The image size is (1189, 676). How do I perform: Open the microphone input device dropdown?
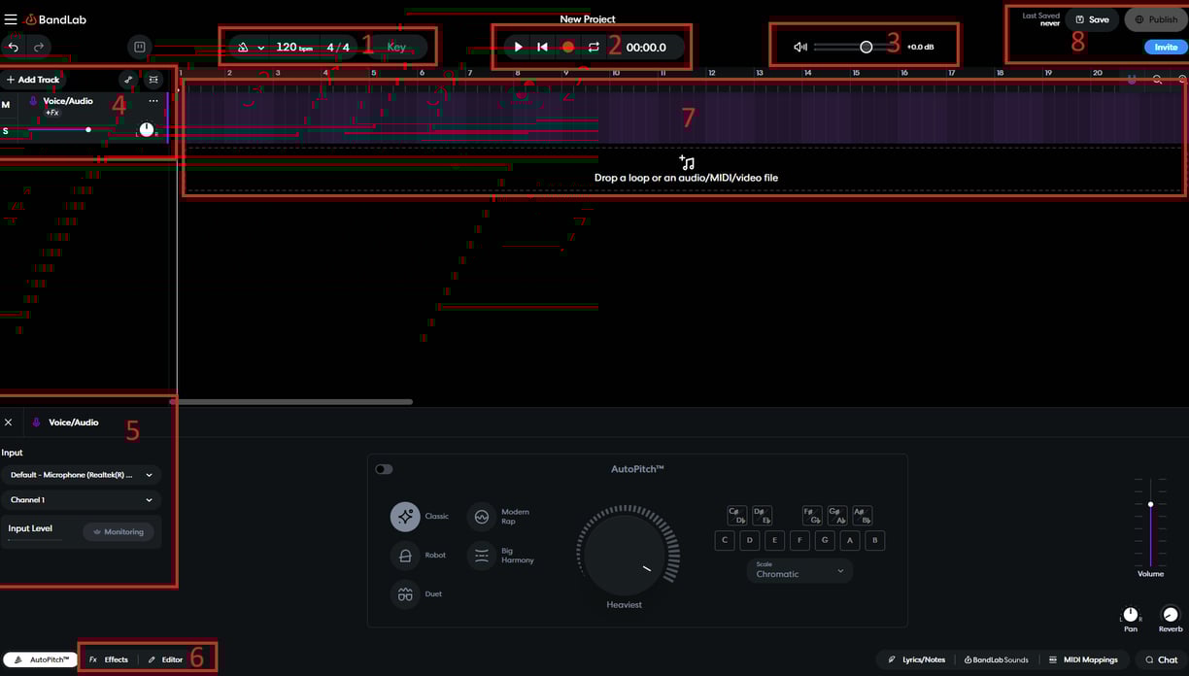(82, 475)
